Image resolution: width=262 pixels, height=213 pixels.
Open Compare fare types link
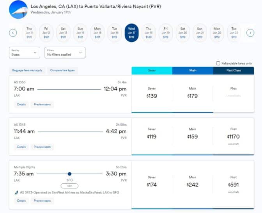point(62,70)
